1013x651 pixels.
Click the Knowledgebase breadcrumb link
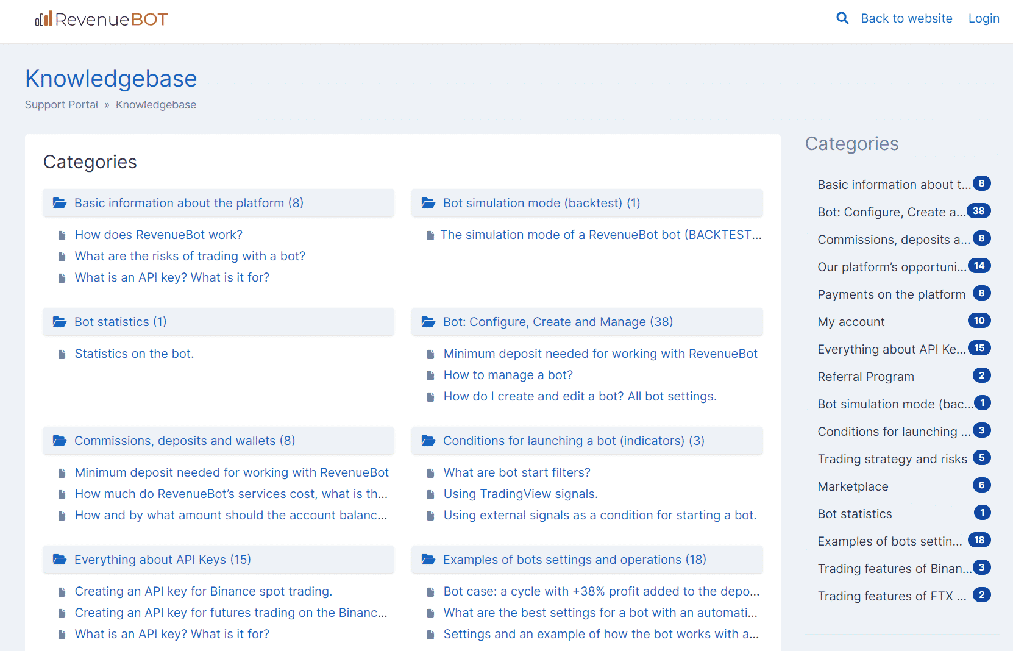(156, 105)
